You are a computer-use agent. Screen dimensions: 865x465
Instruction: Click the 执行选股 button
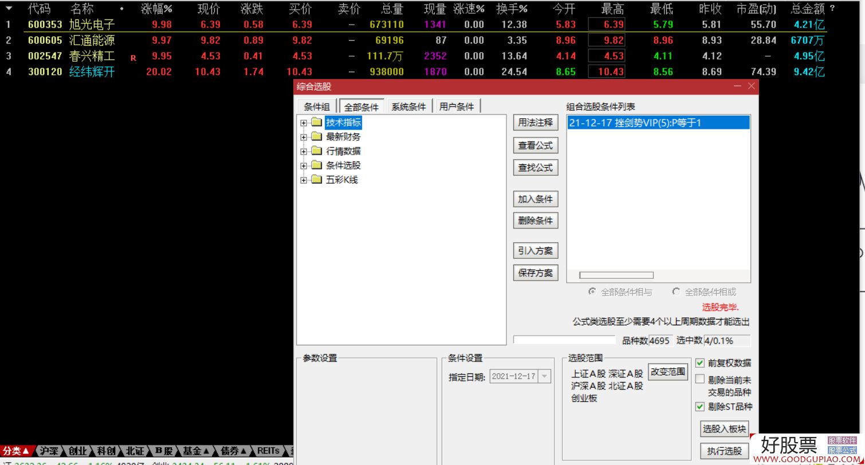point(725,451)
